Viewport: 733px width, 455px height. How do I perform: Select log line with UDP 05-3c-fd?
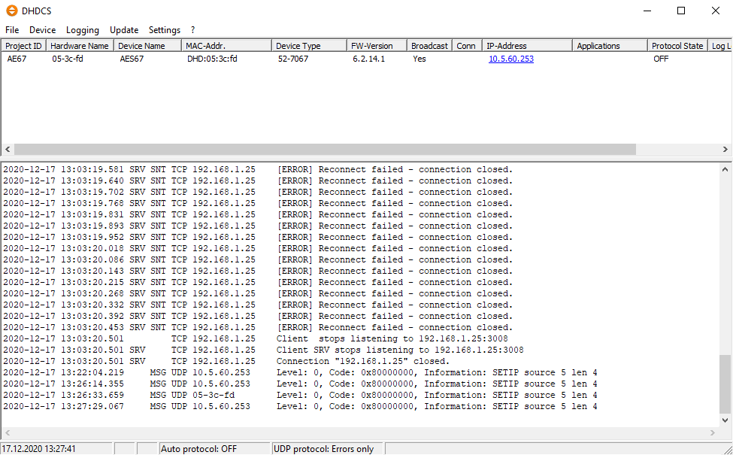[300, 395]
